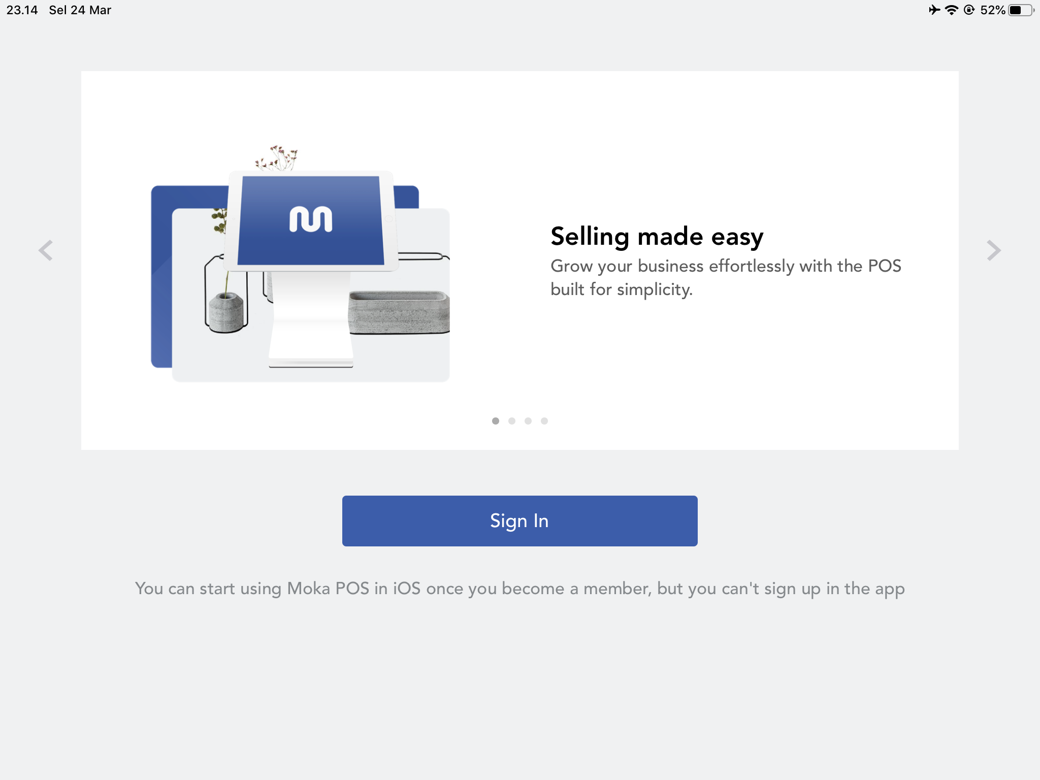
Task: Tap the battery level icon
Action: pos(1020,10)
